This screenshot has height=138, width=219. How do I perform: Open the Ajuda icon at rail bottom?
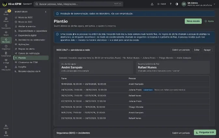6,134
